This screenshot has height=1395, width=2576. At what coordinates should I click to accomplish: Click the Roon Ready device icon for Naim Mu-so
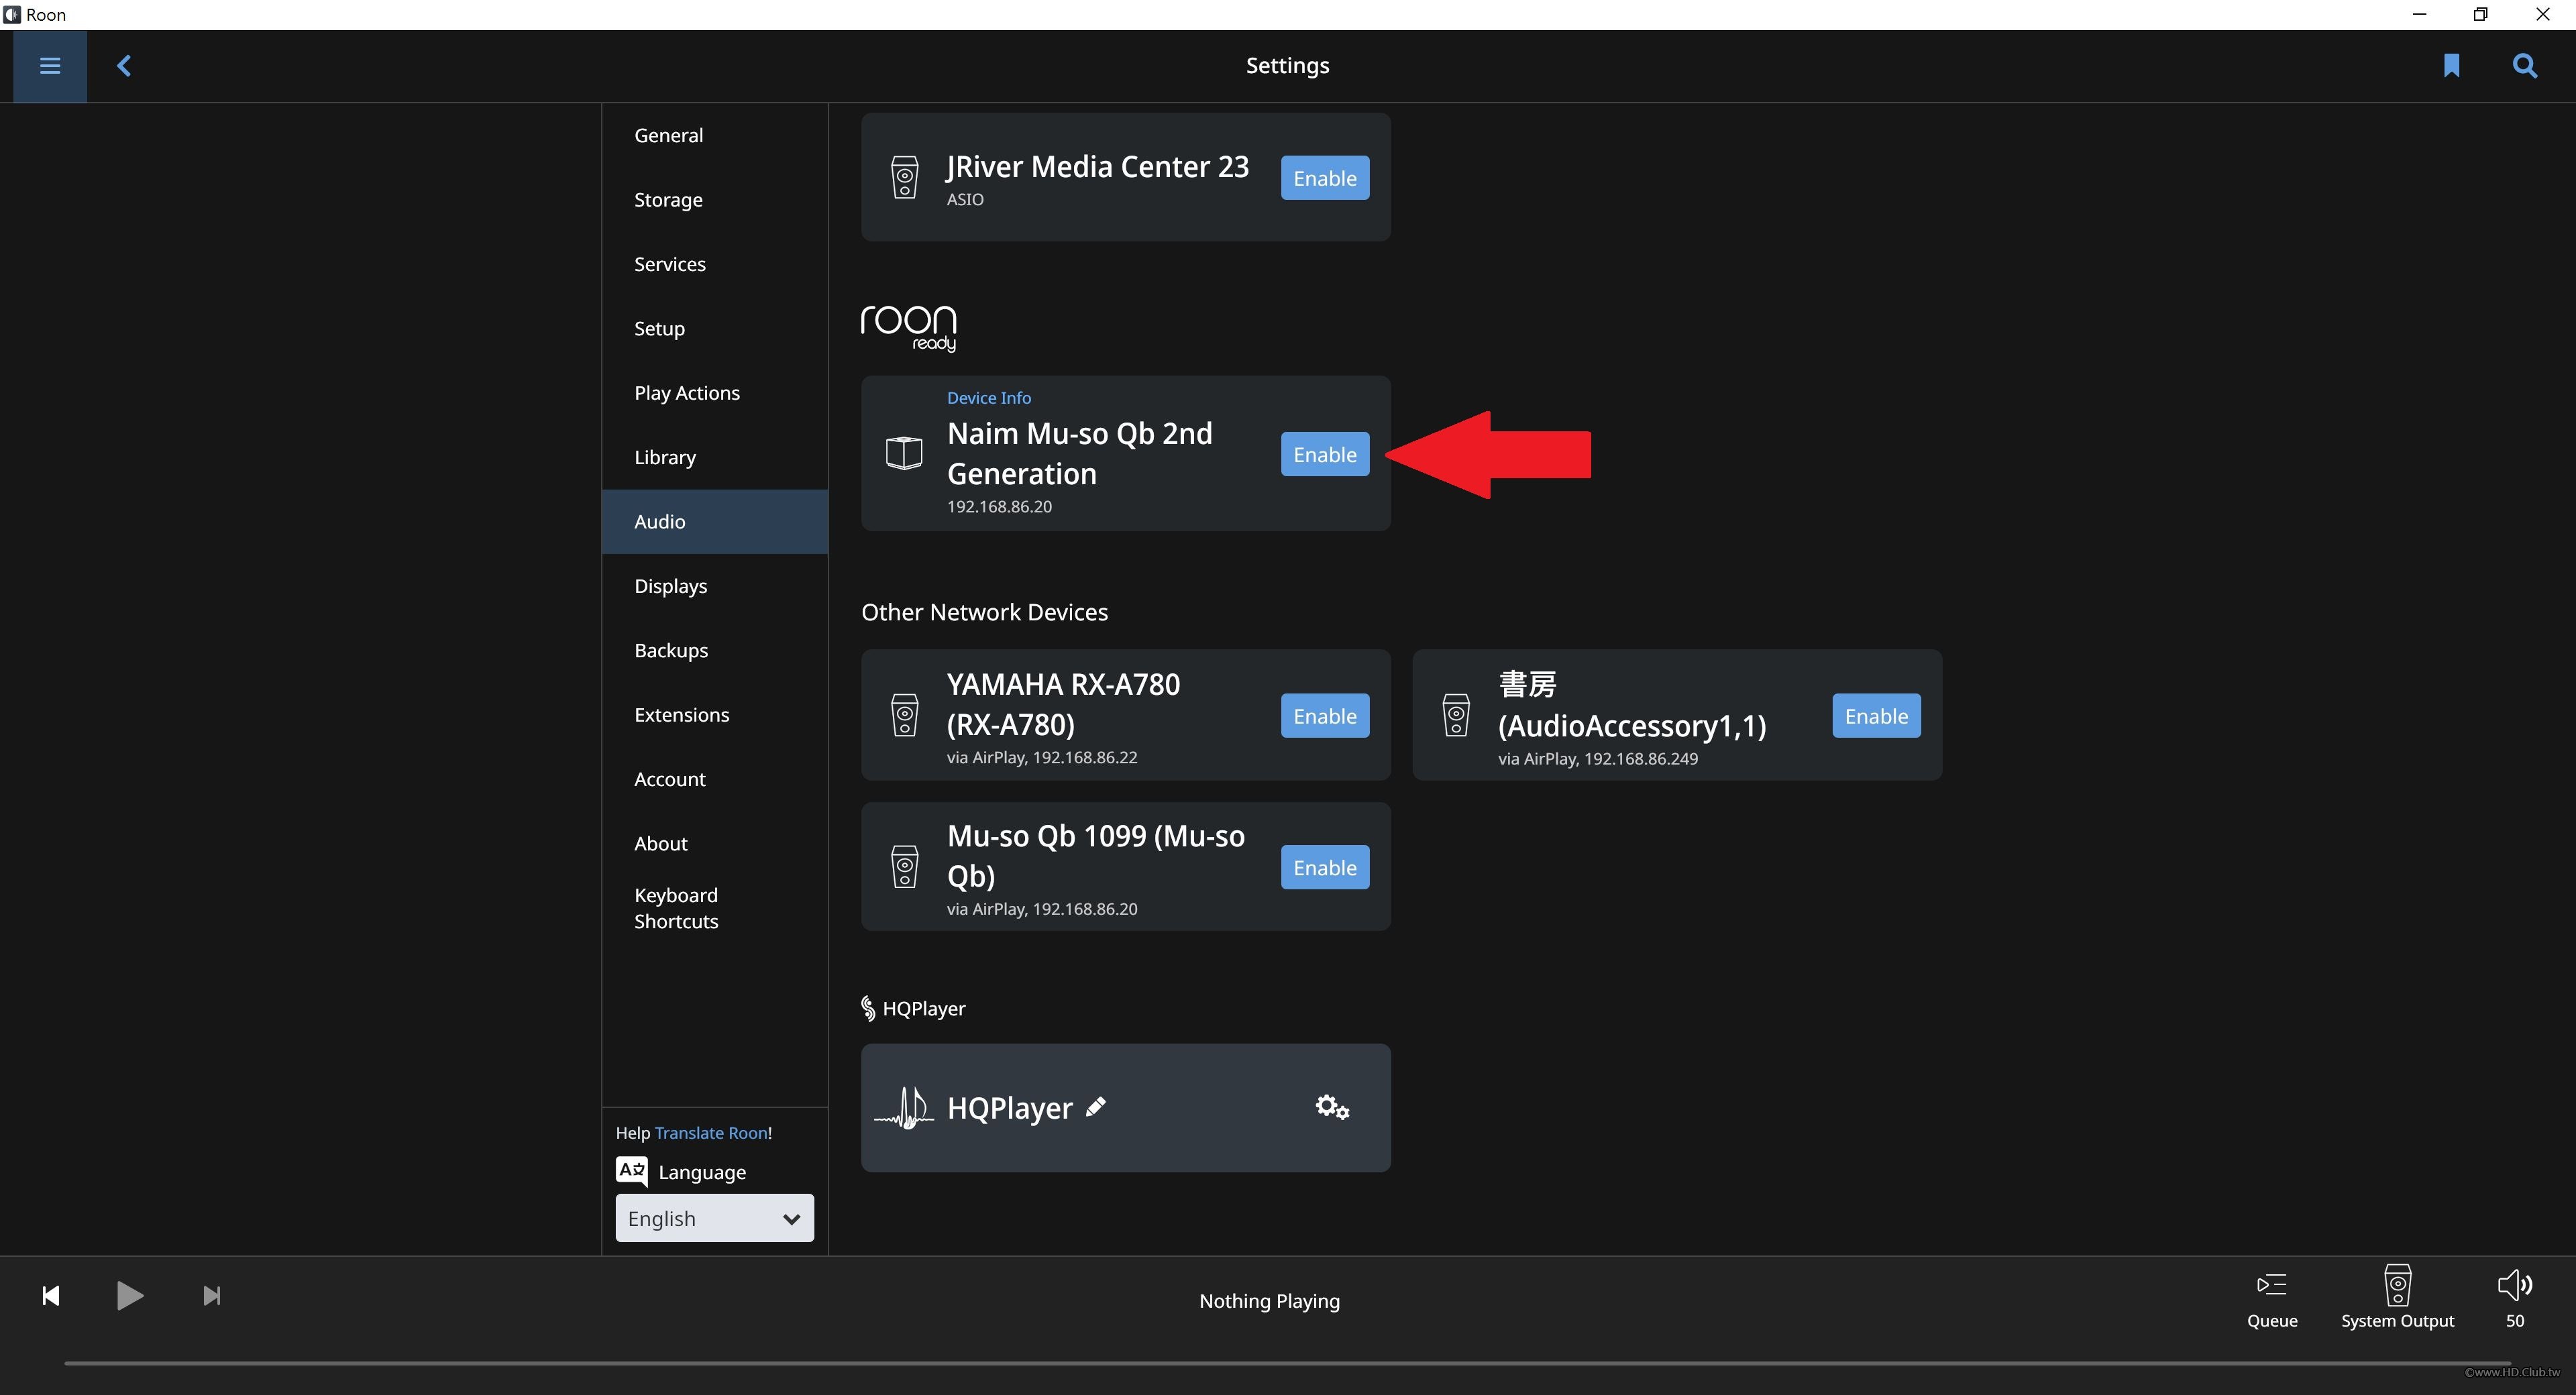[x=905, y=453]
